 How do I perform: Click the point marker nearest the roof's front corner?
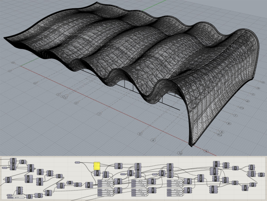[180, 153]
